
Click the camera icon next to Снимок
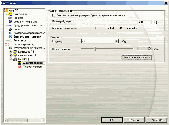[x=10, y=18]
